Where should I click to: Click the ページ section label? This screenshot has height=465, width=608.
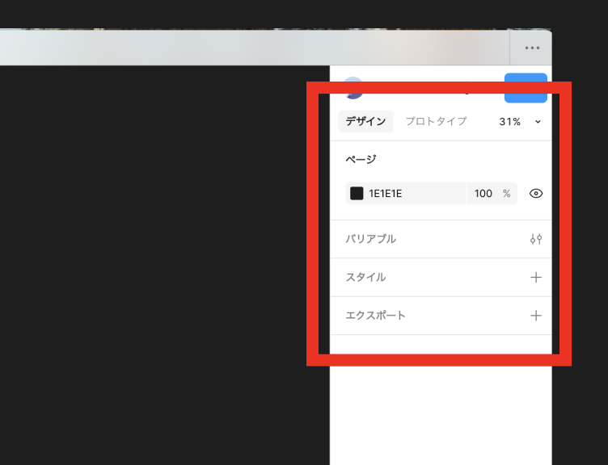(361, 159)
